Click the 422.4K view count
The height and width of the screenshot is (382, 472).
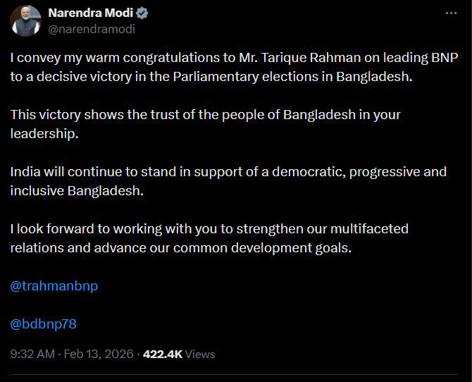tap(163, 354)
